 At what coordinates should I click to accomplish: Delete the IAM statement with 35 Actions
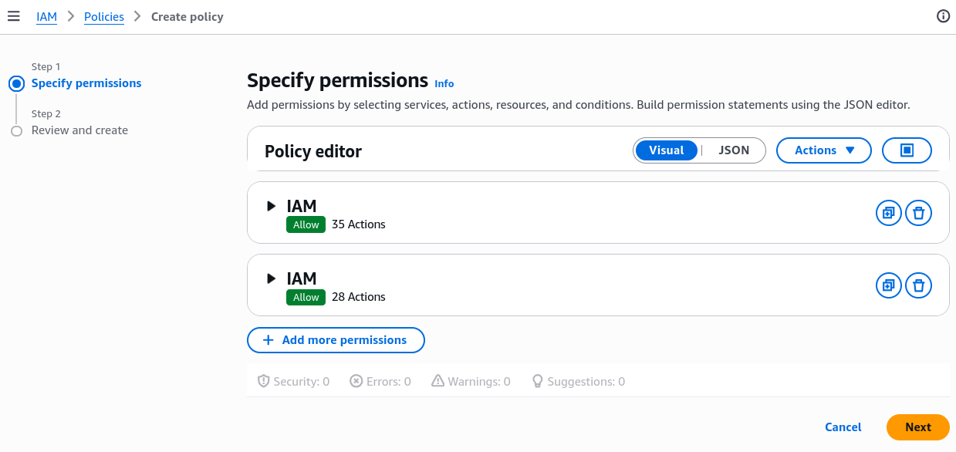918,213
